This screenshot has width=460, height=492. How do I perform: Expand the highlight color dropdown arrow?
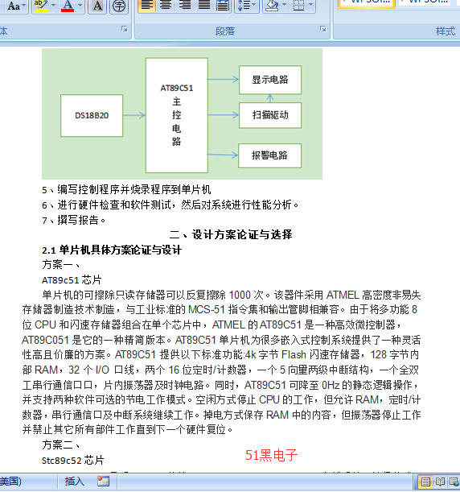point(53,6)
